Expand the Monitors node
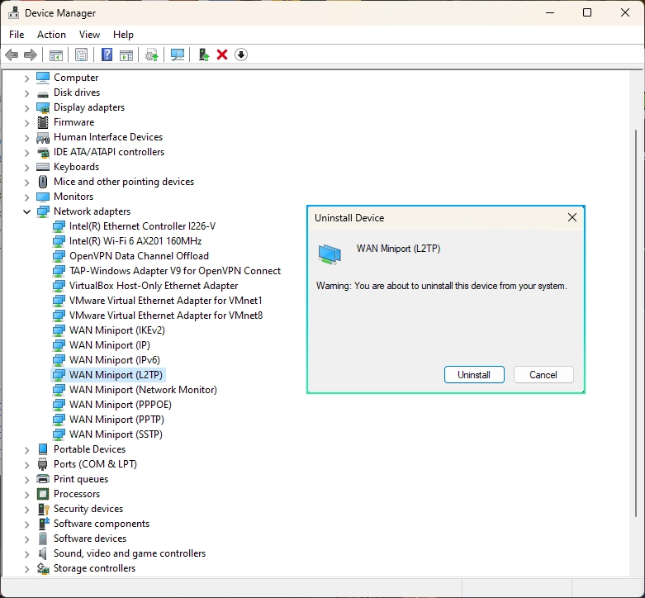This screenshot has height=598, width=645. [26, 197]
